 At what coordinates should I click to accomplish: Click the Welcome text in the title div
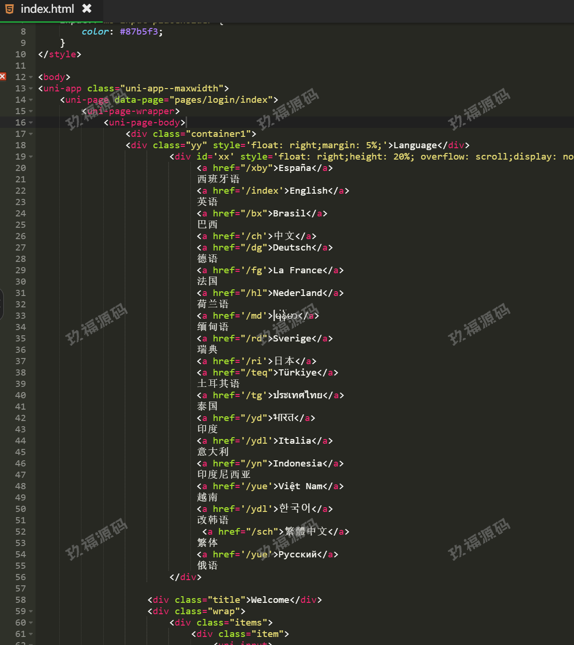coord(270,600)
